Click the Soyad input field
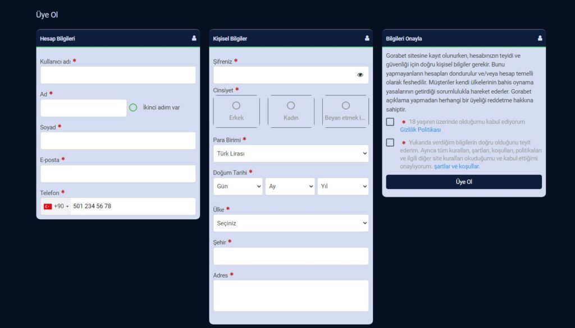 tap(118, 141)
